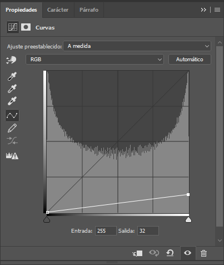Toggle layer visibility eye icon

coord(188,253)
